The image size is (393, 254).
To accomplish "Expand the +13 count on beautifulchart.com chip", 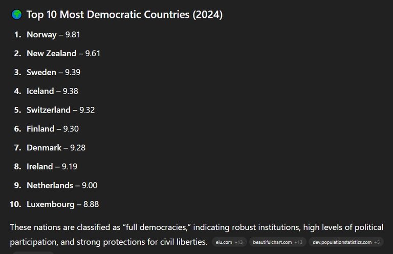I will pyautogui.click(x=298, y=242).
